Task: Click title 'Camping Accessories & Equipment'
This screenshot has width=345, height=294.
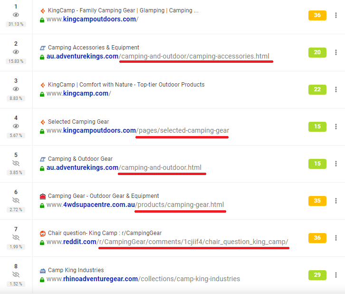Action: coord(94,48)
